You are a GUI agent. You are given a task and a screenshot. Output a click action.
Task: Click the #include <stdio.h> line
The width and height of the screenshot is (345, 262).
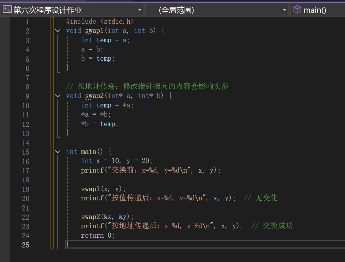[x=100, y=21]
